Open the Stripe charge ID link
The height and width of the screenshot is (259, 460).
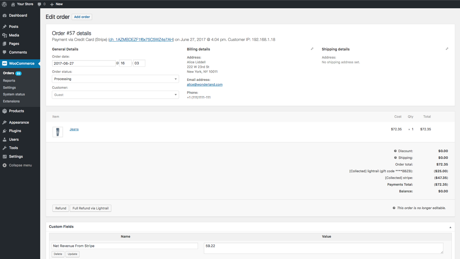(141, 40)
